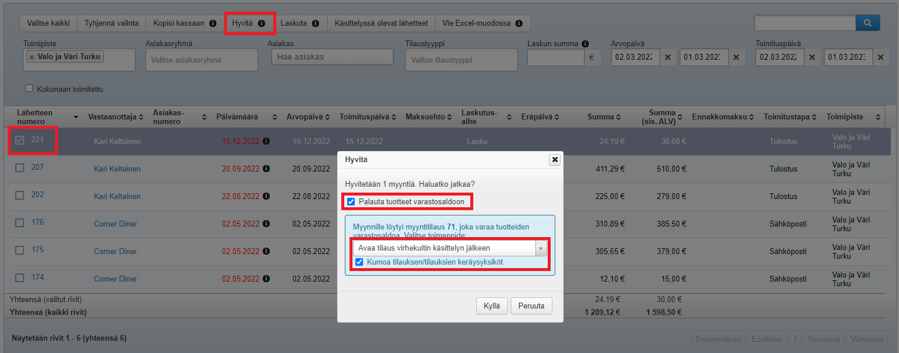
Task: Toggle Palauta tuotteet varastosaldoon checkbox
Action: [351, 202]
